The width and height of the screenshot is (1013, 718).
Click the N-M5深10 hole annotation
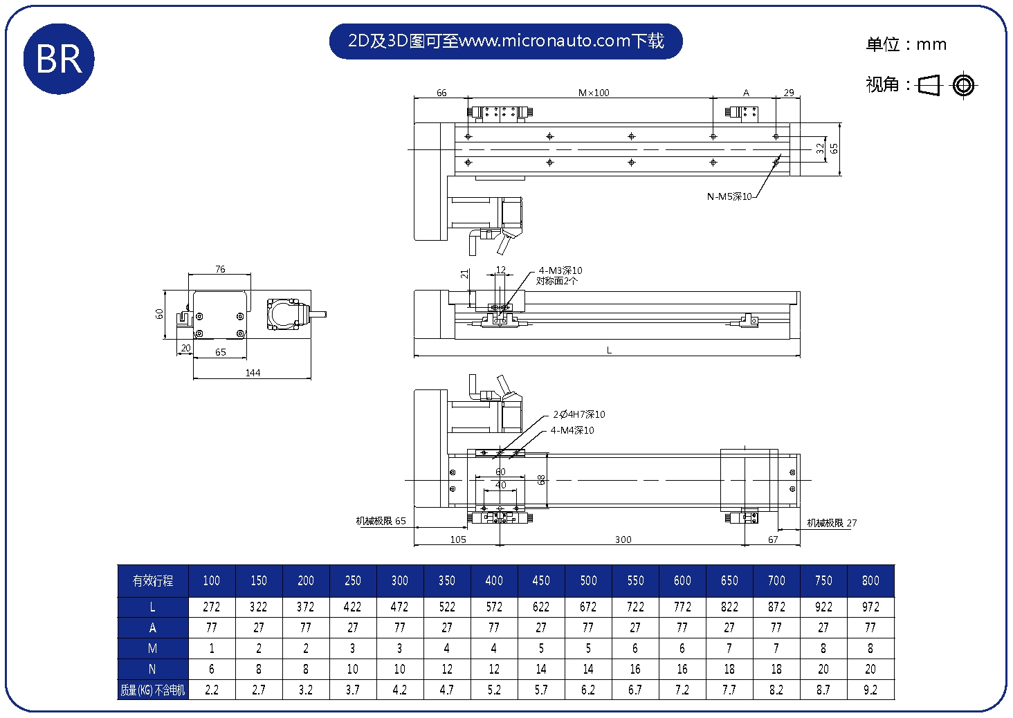[x=729, y=196]
